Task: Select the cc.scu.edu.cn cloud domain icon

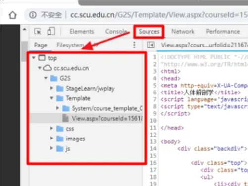Action: (x=48, y=68)
